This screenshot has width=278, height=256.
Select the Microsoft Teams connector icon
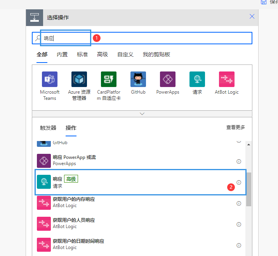click(50, 79)
